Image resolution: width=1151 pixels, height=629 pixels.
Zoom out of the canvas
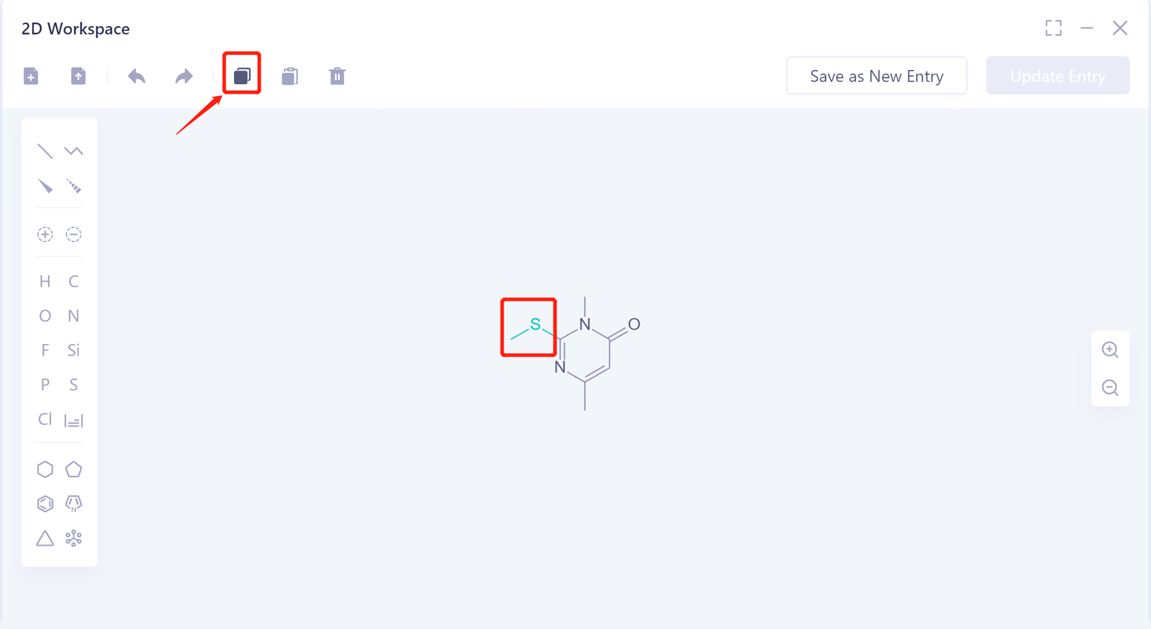tap(1111, 387)
